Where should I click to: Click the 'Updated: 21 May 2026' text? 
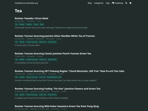(35, 39)
